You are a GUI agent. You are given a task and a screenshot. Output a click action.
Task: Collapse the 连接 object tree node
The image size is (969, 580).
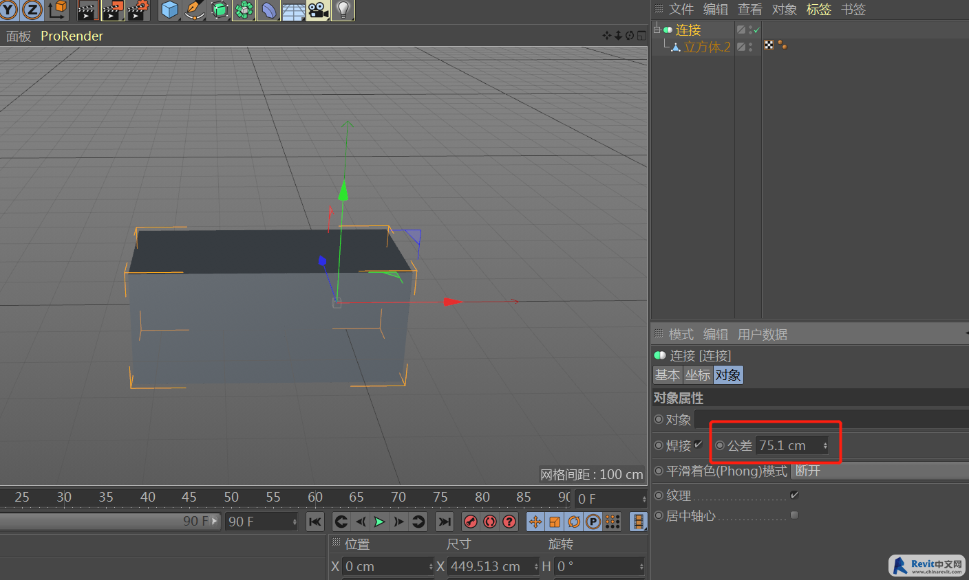coord(657,30)
